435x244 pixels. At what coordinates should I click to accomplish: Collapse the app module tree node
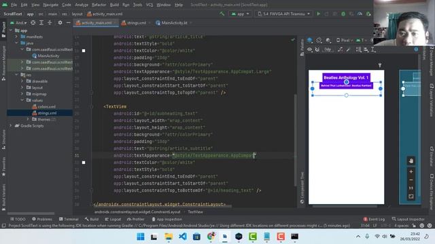pos(11,30)
